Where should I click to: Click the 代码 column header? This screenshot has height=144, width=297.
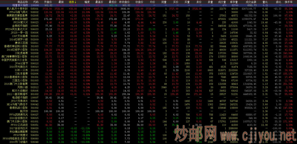tap(35, 2)
